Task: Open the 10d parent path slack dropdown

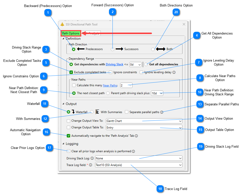Action: pyautogui.click(x=157, y=93)
